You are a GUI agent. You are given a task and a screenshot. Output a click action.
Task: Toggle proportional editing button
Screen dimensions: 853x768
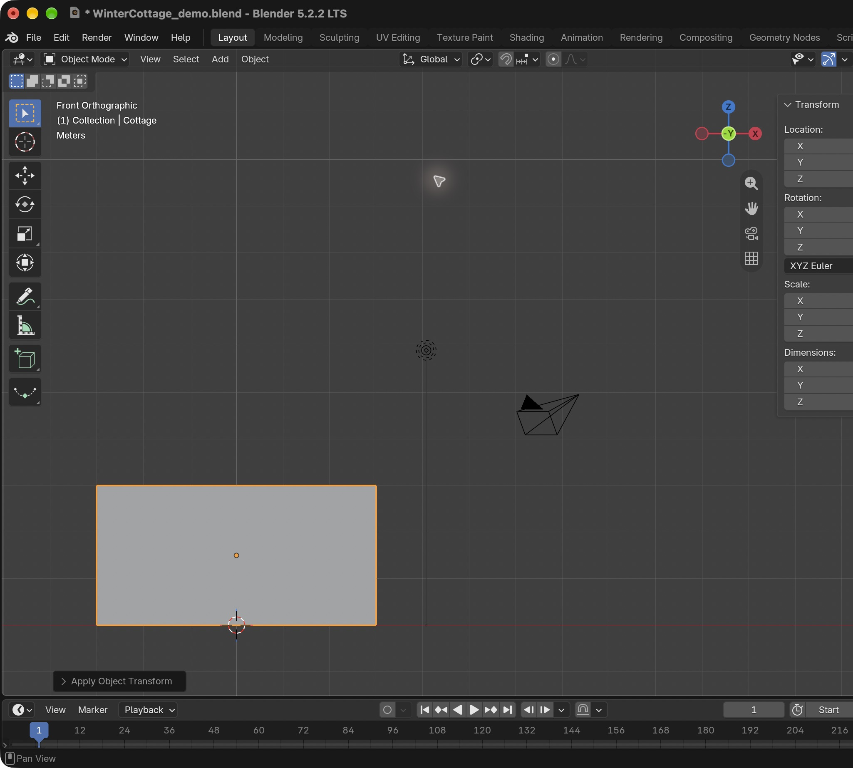pos(553,59)
